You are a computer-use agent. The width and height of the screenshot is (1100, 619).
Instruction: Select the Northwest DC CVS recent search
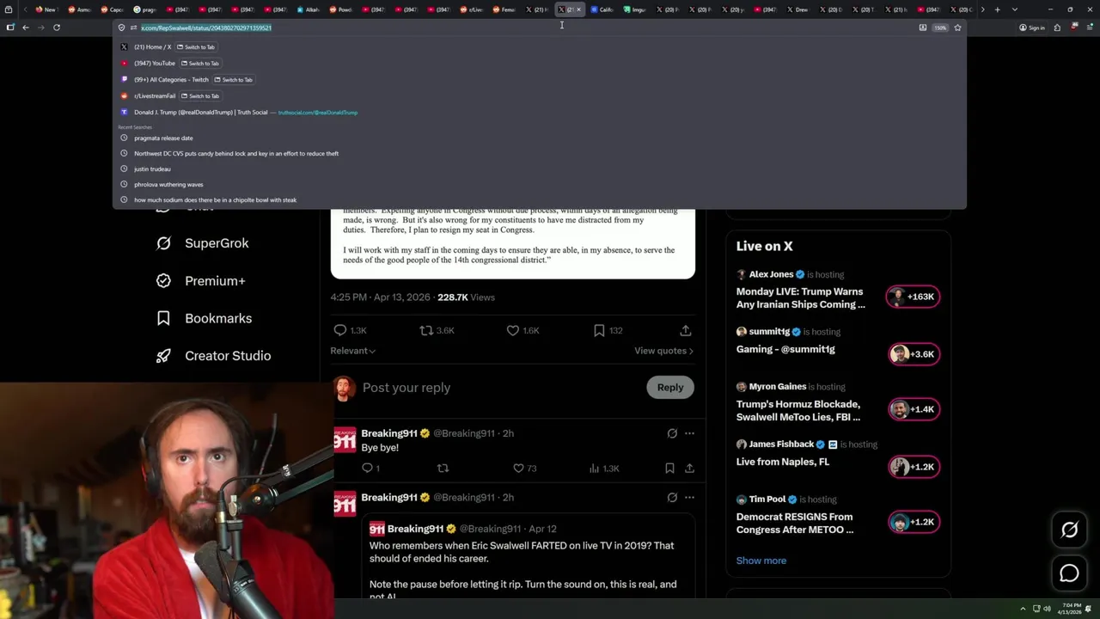[x=540, y=153]
